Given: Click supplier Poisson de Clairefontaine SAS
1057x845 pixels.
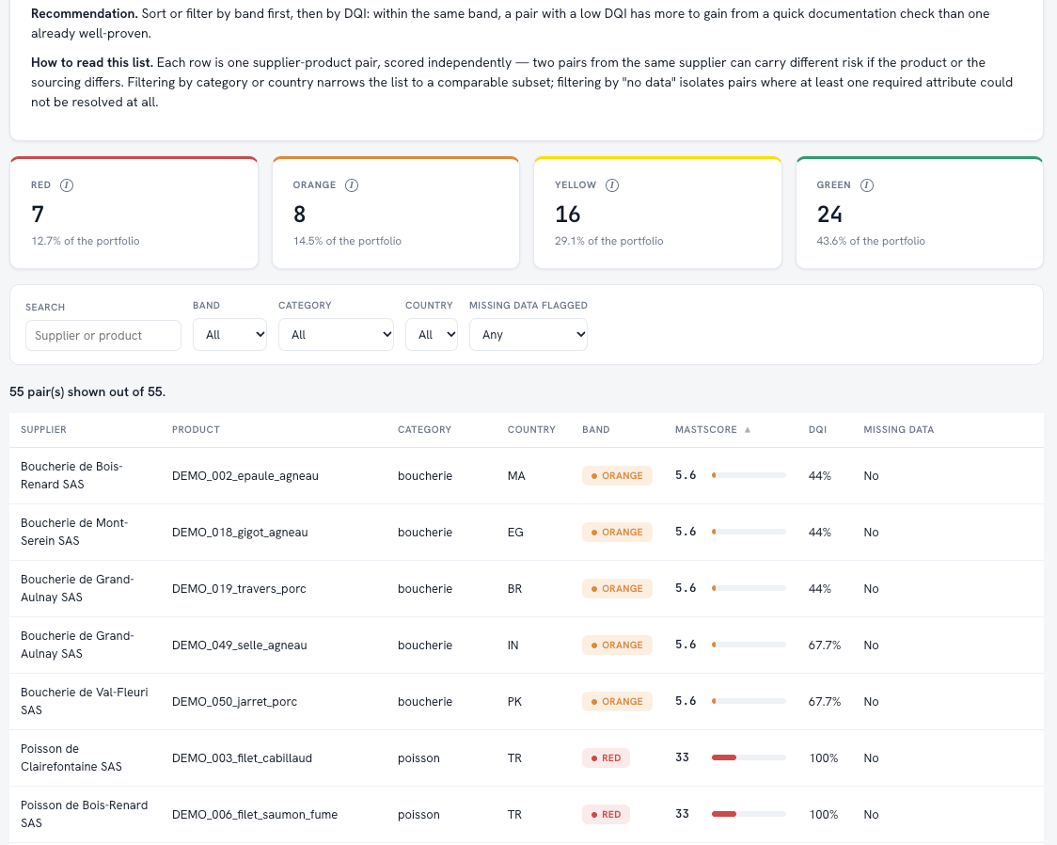Looking at the screenshot, I should (x=71, y=758).
